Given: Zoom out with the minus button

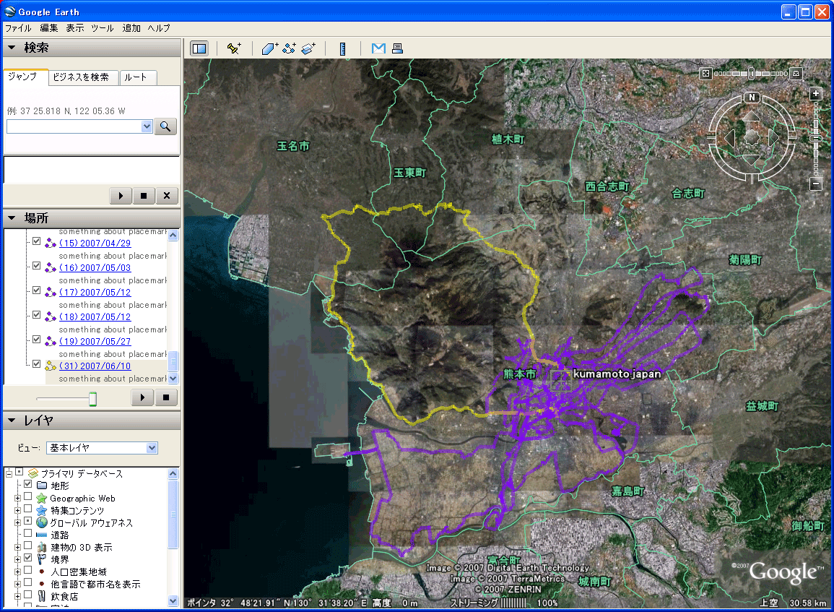Looking at the screenshot, I should point(816,184).
